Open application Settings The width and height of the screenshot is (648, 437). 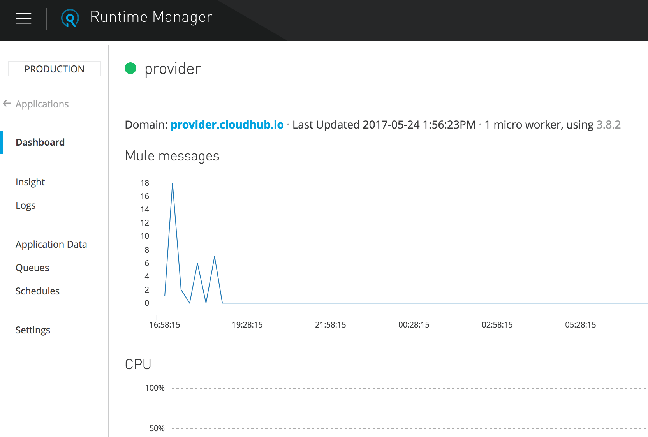33,330
